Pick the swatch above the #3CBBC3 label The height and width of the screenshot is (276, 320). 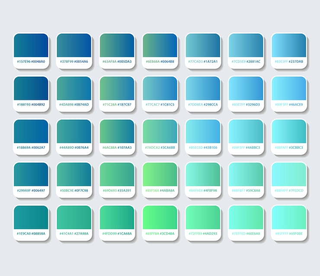(x=289, y=132)
